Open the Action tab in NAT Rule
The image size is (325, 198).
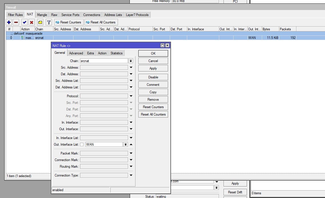click(102, 53)
